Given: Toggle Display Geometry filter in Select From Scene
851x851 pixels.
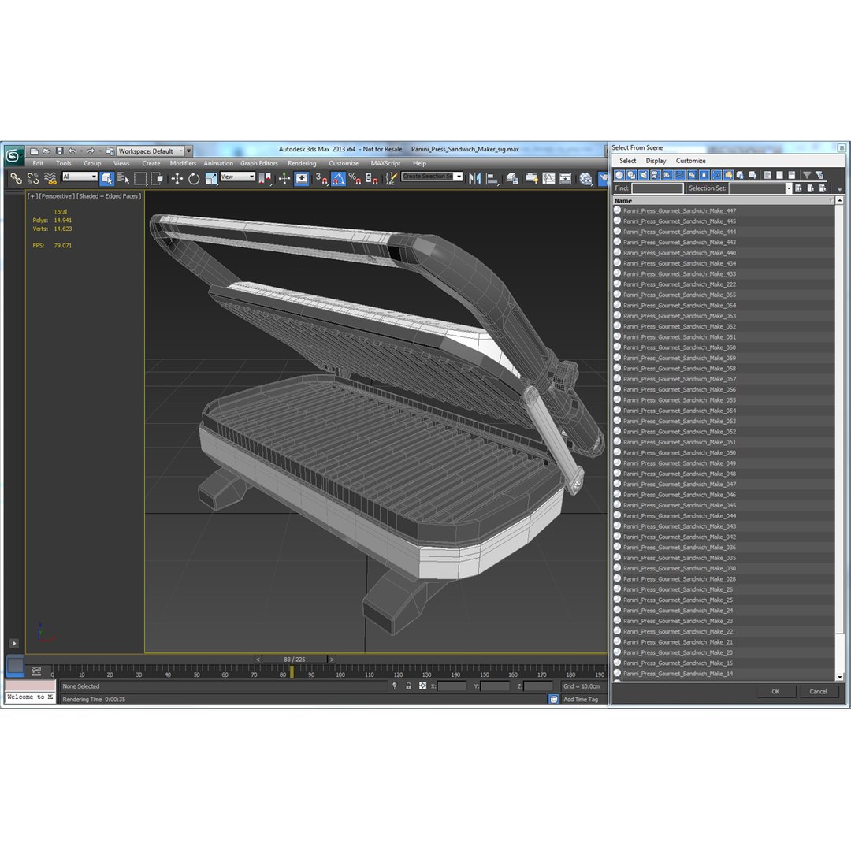Looking at the screenshot, I should tap(619, 175).
